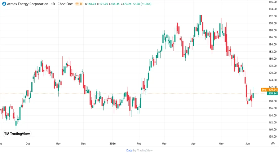Click the 'Cboe One' exchange label
The image size is (279, 154).
tap(65, 4)
